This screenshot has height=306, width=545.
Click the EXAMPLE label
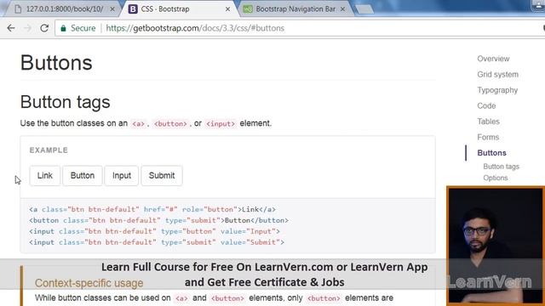[x=49, y=150]
